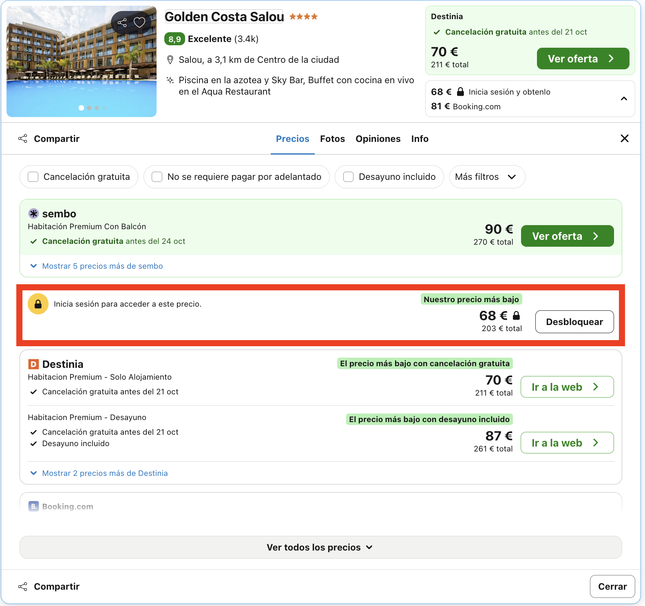The image size is (645, 606).
Task: Click the Golden Costa Salou hotel title
Action: [x=224, y=17]
